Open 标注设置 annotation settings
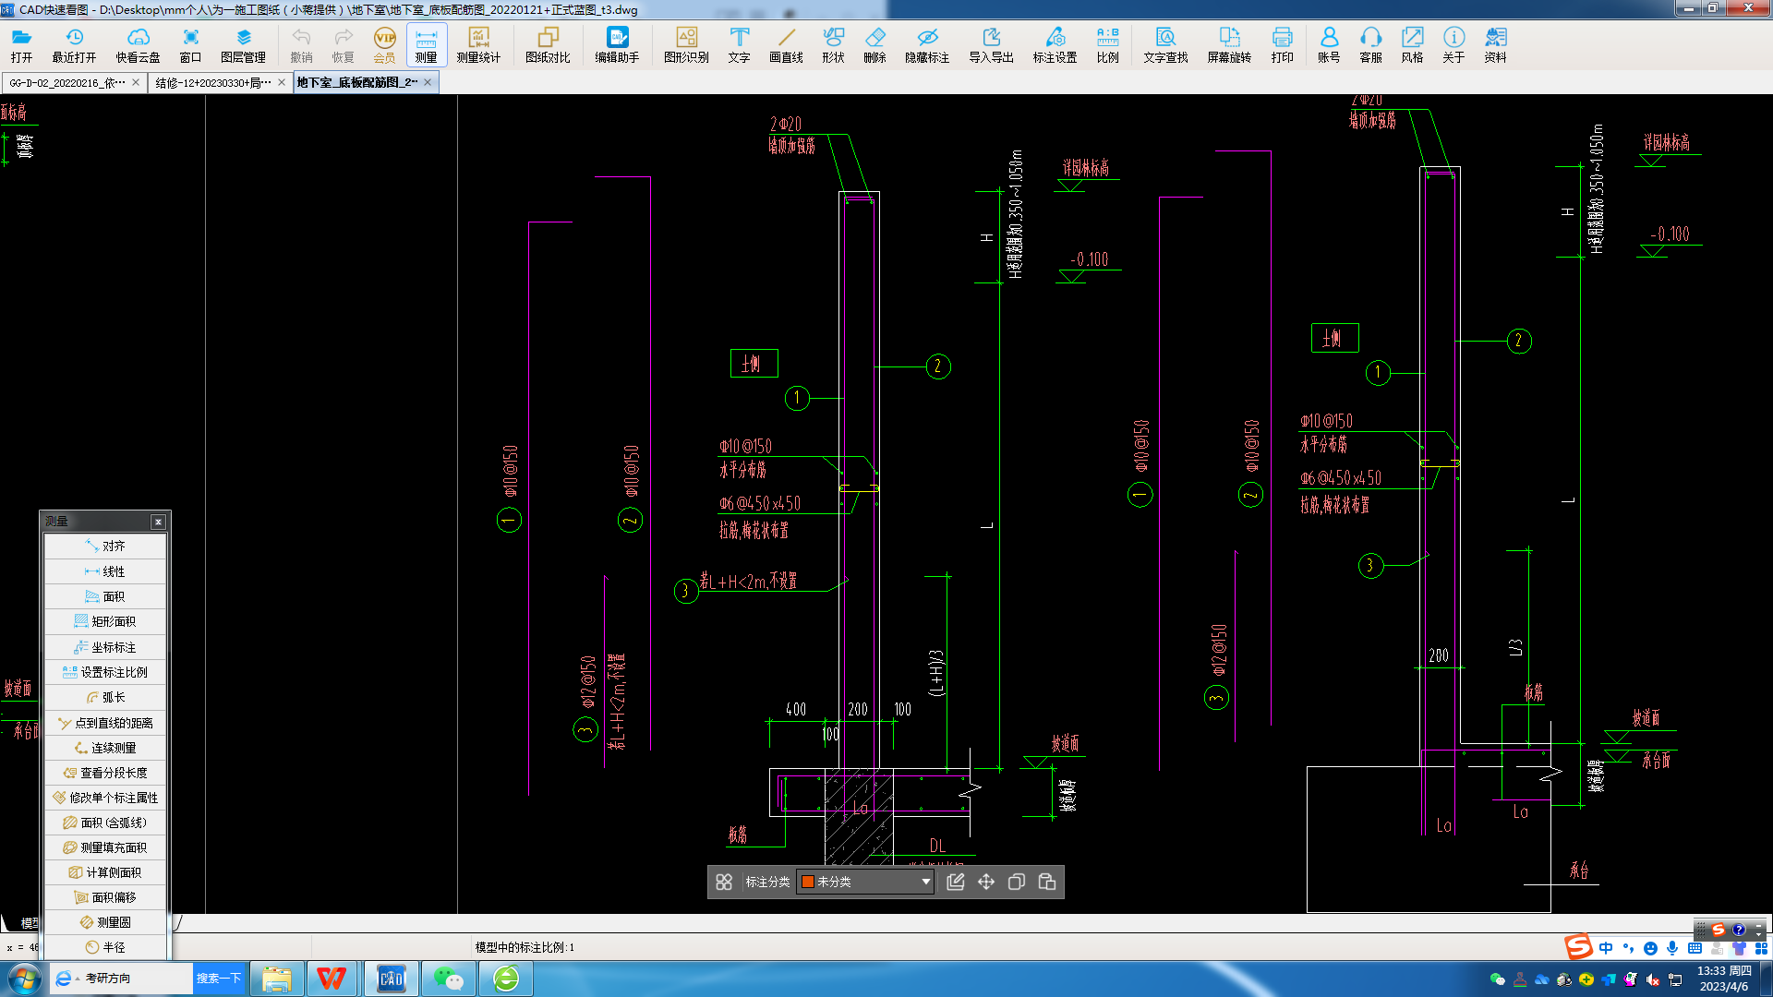 click(x=1055, y=44)
